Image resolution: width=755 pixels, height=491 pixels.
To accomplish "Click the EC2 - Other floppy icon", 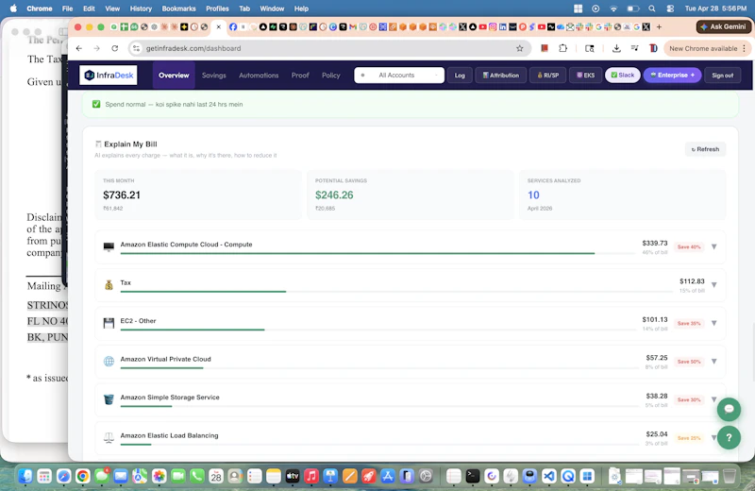I will point(109,323).
